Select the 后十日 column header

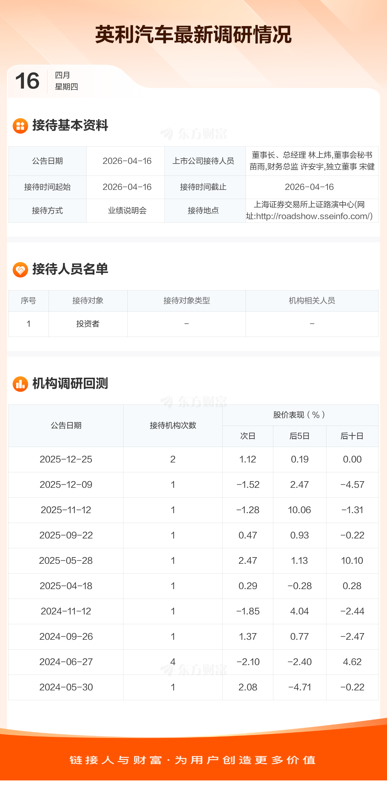[x=352, y=436]
